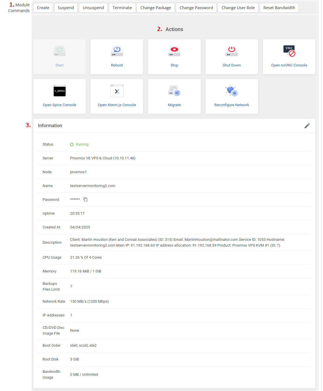323x391 pixels.
Task: Click the Migrate server icon
Action: (x=174, y=91)
